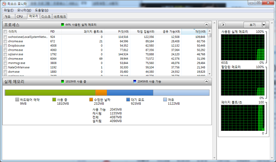This screenshot has height=162, width=276.
Task: Open the 파일(F) menu
Action: 9,10
